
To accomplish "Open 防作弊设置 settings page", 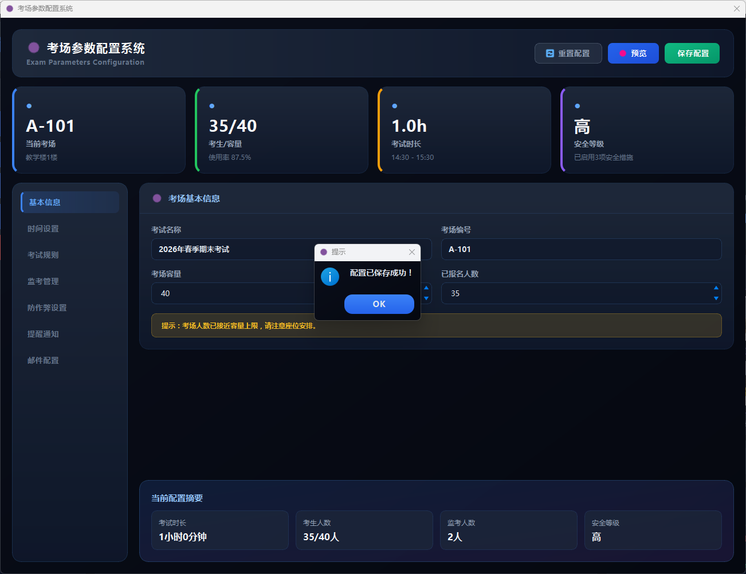I will [70, 308].
